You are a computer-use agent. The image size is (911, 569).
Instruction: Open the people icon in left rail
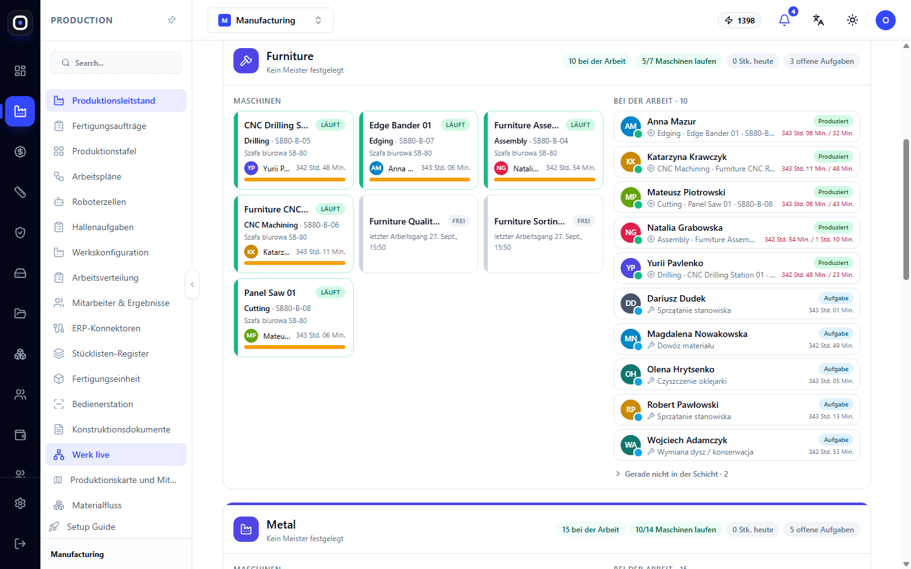point(20,395)
